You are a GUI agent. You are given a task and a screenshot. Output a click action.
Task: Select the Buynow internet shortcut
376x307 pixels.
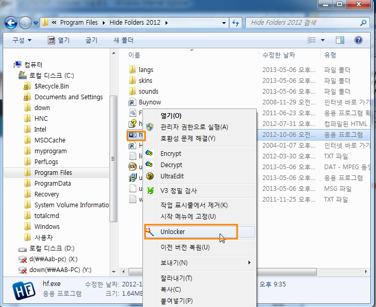pyautogui.click(x=145, y=102)
